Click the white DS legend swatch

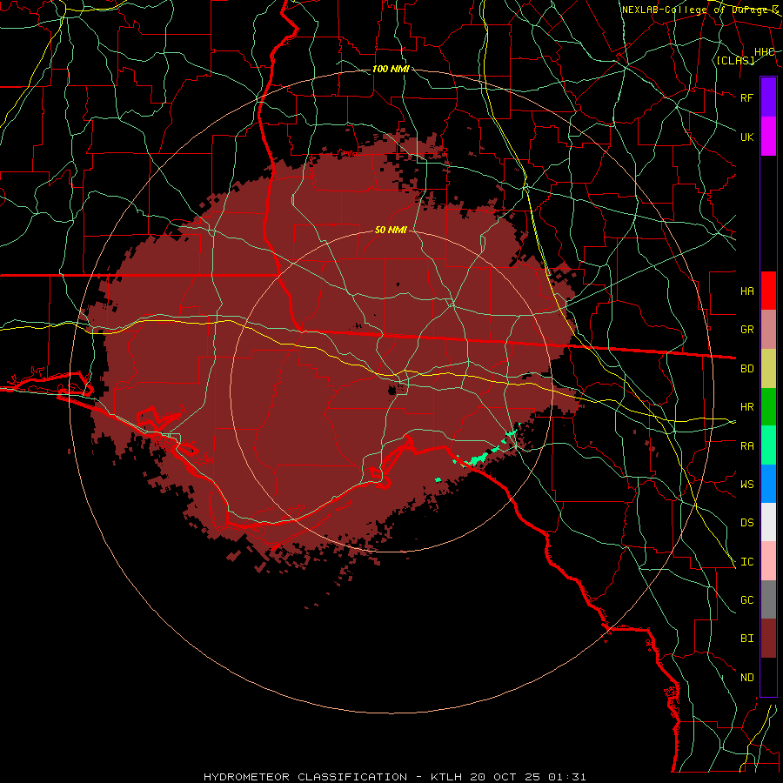[768, 522]
